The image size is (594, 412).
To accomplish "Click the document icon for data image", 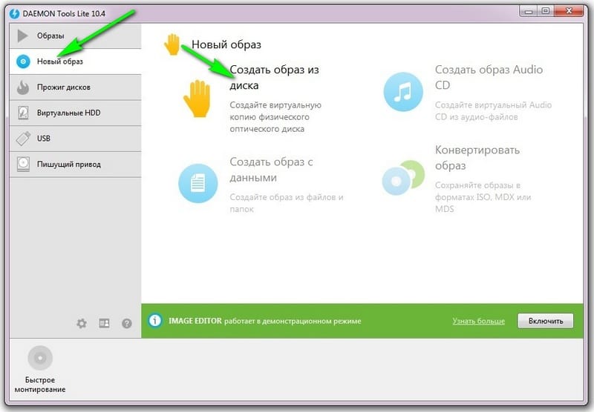I will [x=198, y=183].
